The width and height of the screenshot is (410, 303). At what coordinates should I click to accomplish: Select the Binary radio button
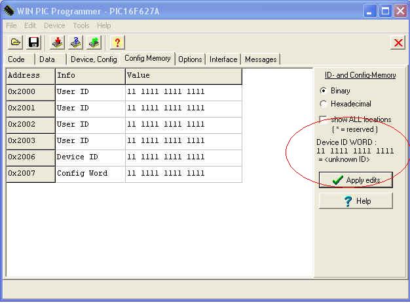tap(324, 91)
